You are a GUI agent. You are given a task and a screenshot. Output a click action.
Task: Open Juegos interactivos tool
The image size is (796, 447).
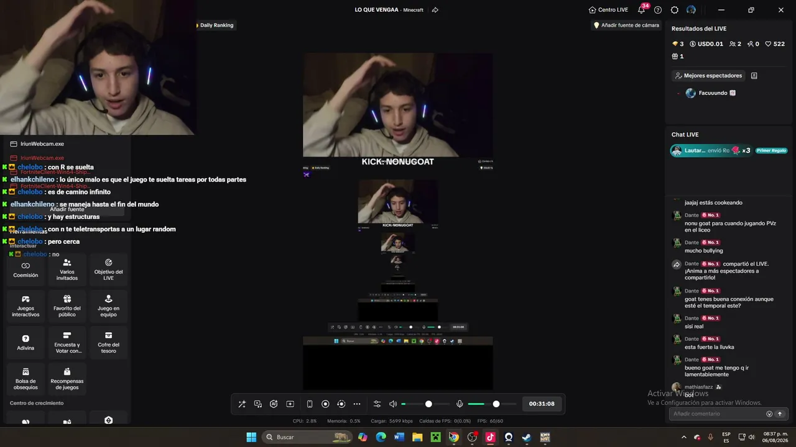point(25,307)
